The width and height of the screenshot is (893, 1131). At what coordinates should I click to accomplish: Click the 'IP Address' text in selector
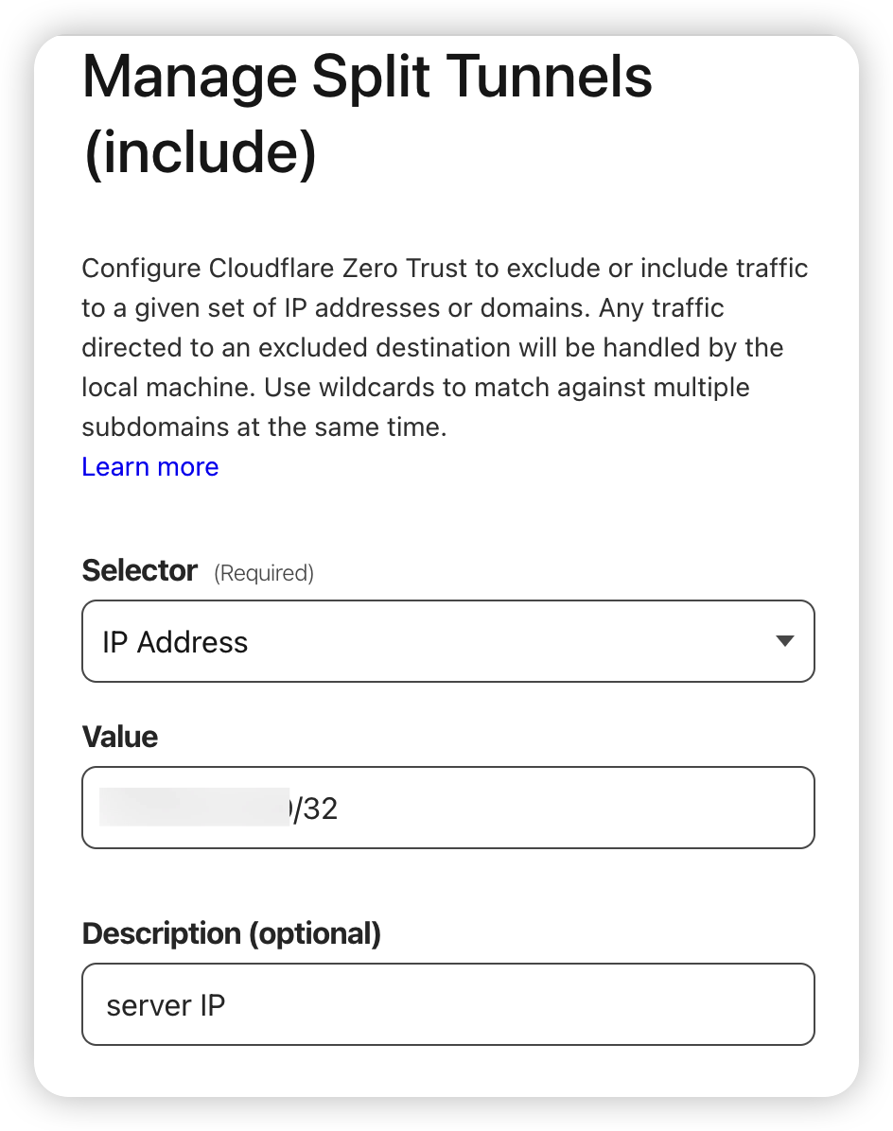point(175,642)
